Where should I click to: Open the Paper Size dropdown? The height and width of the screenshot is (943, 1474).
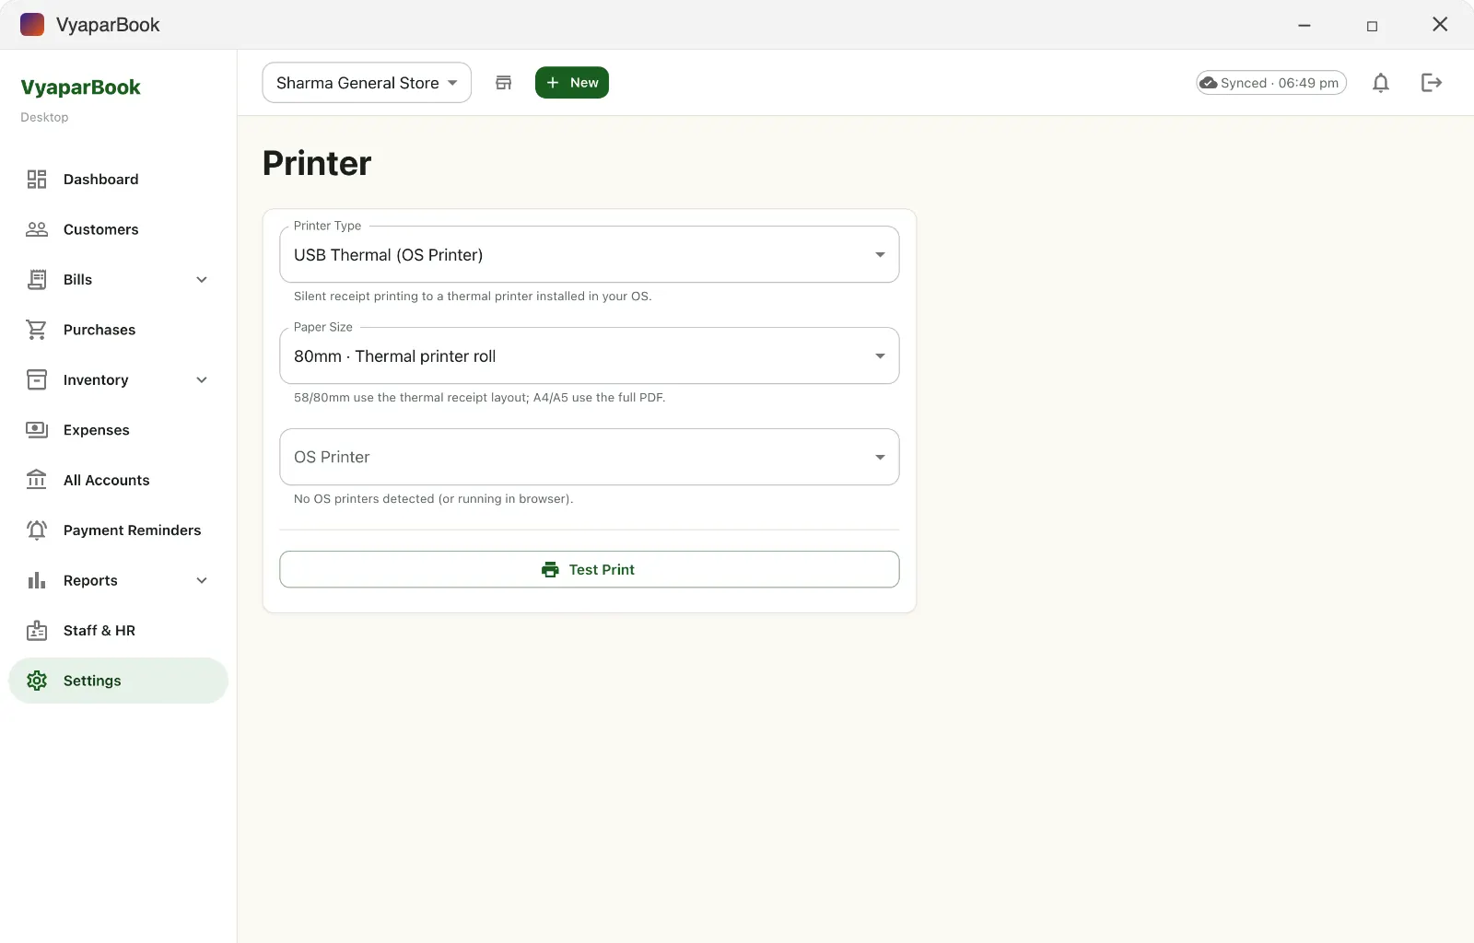[590, 356]
